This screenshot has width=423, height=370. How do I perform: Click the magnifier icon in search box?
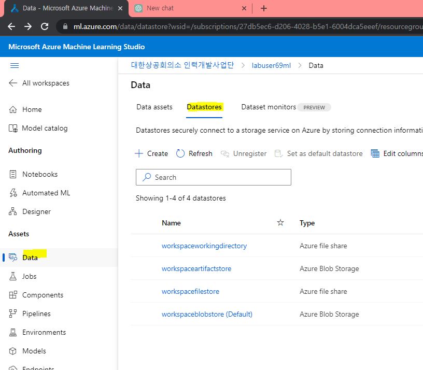click(x=147, y=177)
